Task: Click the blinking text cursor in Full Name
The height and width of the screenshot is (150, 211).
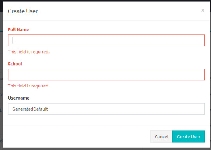Action: [x=13, y=40]
